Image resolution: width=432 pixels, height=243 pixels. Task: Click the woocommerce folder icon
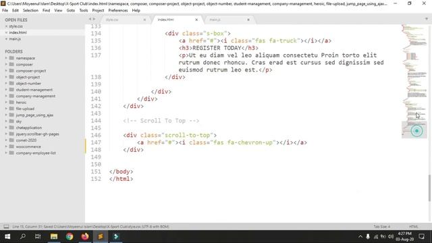point(11,146)
